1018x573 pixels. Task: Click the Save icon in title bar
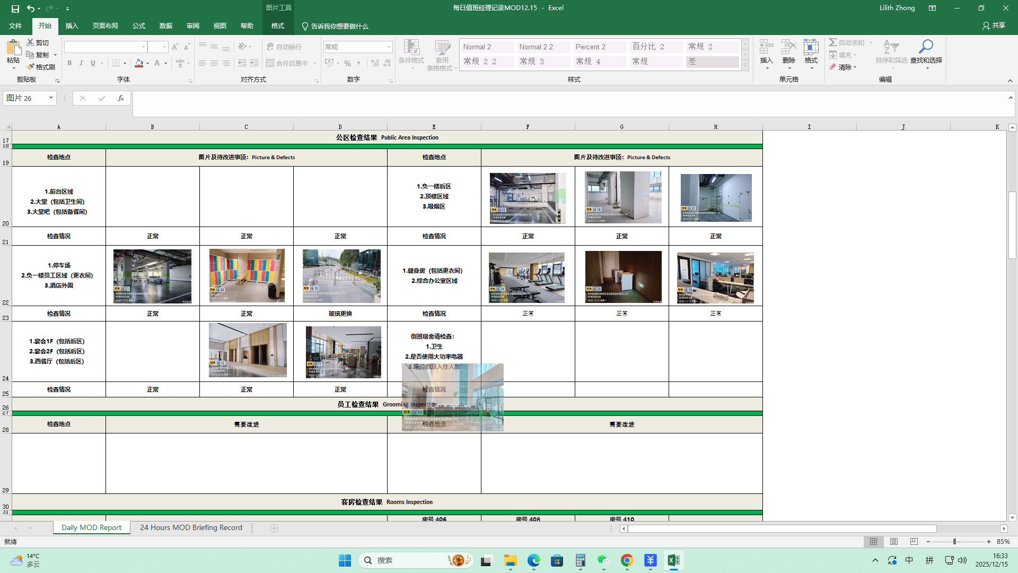tap(15, 8)
